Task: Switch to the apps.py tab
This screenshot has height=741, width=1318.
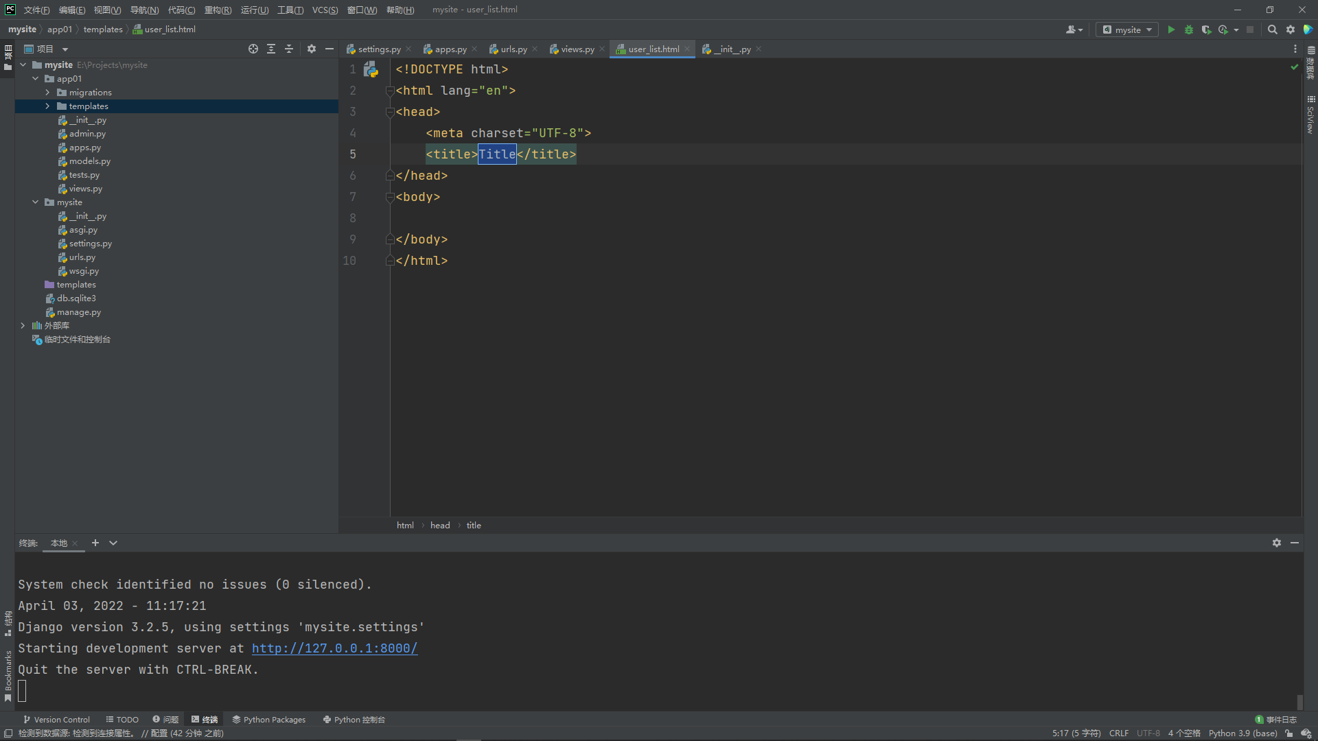Action: (x=450, y=49)
